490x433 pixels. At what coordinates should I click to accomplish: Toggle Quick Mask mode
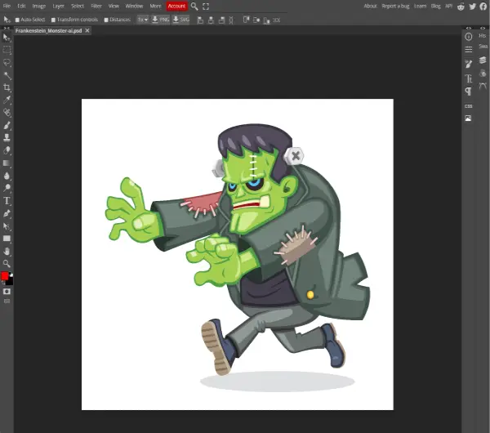(7, 292)
